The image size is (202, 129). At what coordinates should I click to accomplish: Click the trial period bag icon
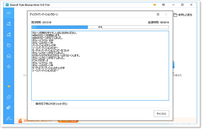click(20, 121)
